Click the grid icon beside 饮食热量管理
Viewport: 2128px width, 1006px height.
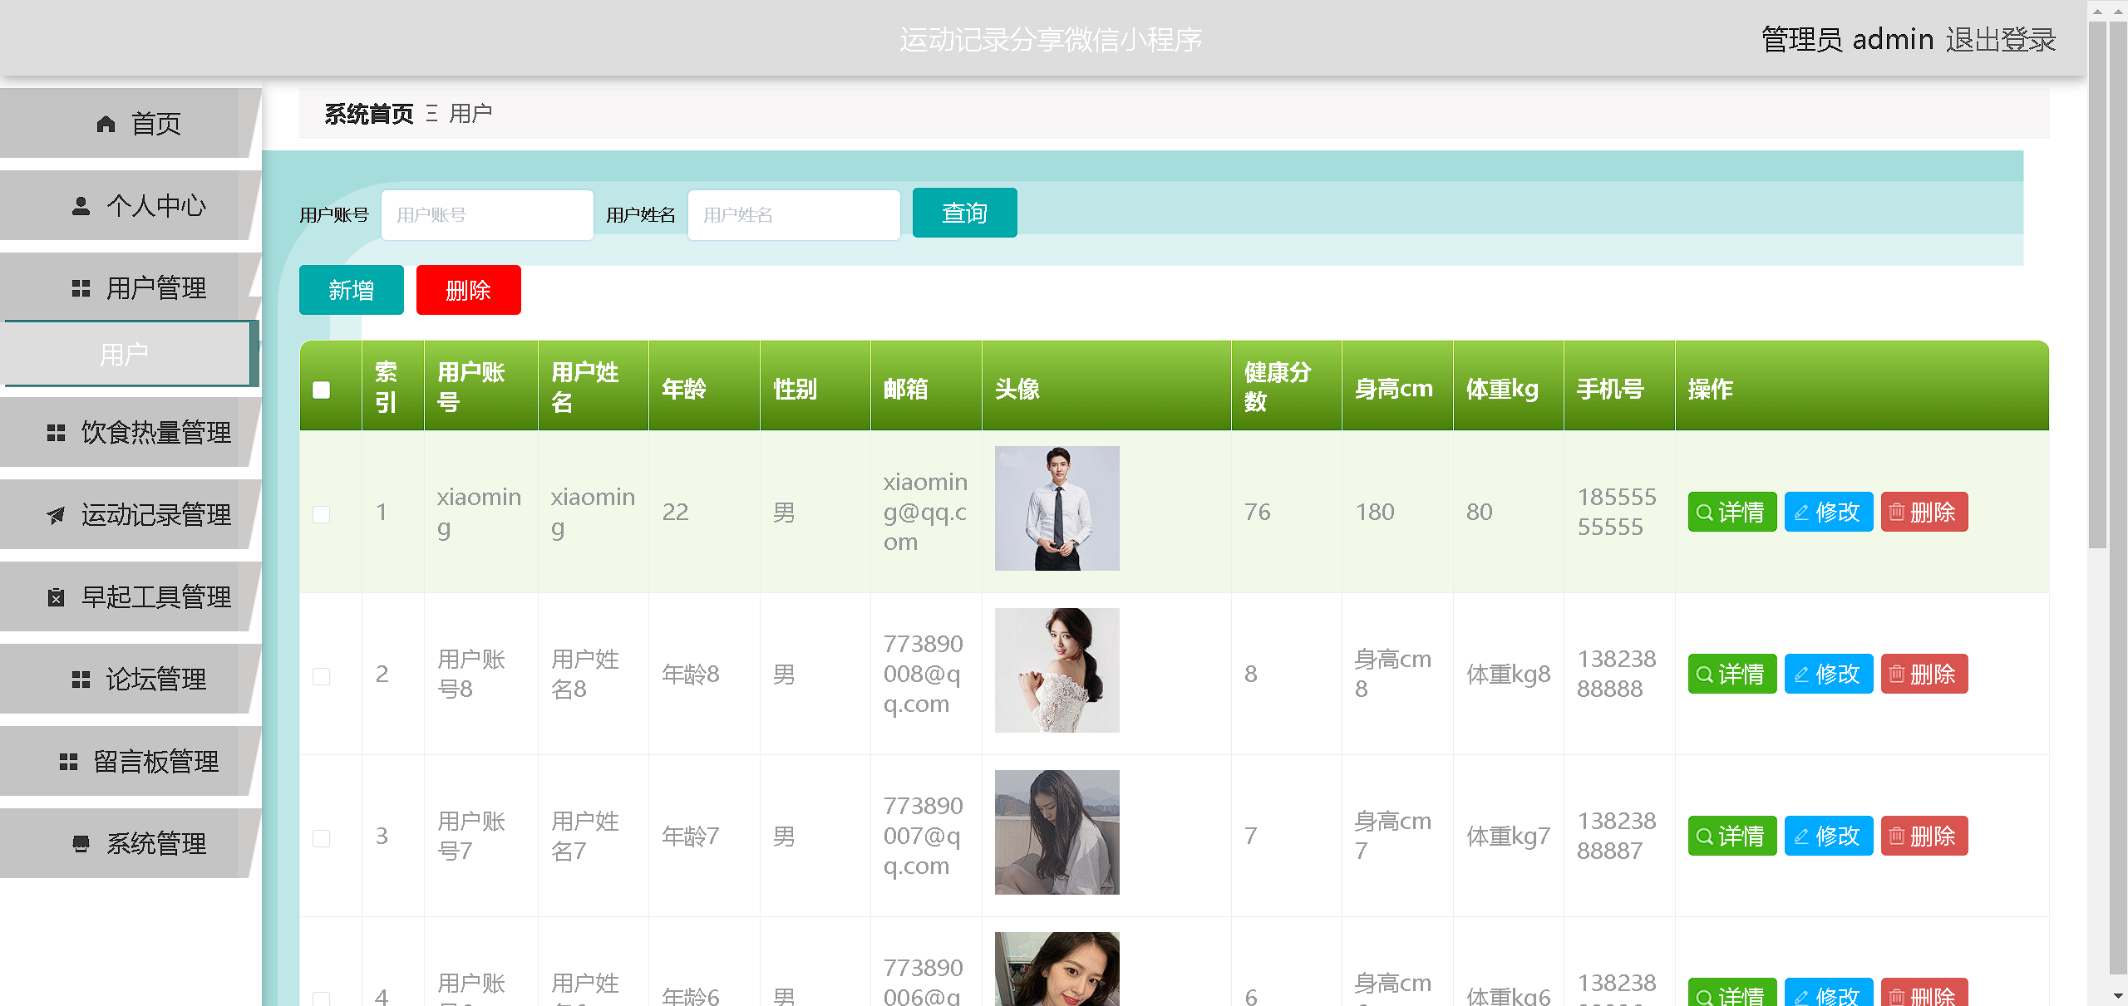56,433
